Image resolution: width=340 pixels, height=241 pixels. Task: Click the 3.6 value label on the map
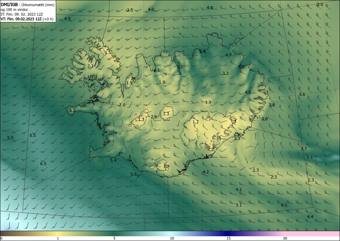tap(302, 94)
